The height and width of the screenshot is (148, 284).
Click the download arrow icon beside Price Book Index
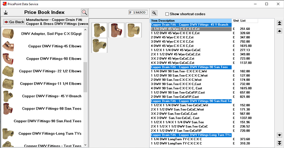tap(6, 12)
